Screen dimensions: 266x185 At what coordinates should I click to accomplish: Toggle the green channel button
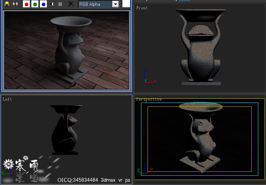[35, 4]
